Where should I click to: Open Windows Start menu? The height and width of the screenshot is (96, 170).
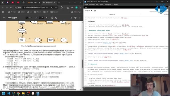[3, 93]
